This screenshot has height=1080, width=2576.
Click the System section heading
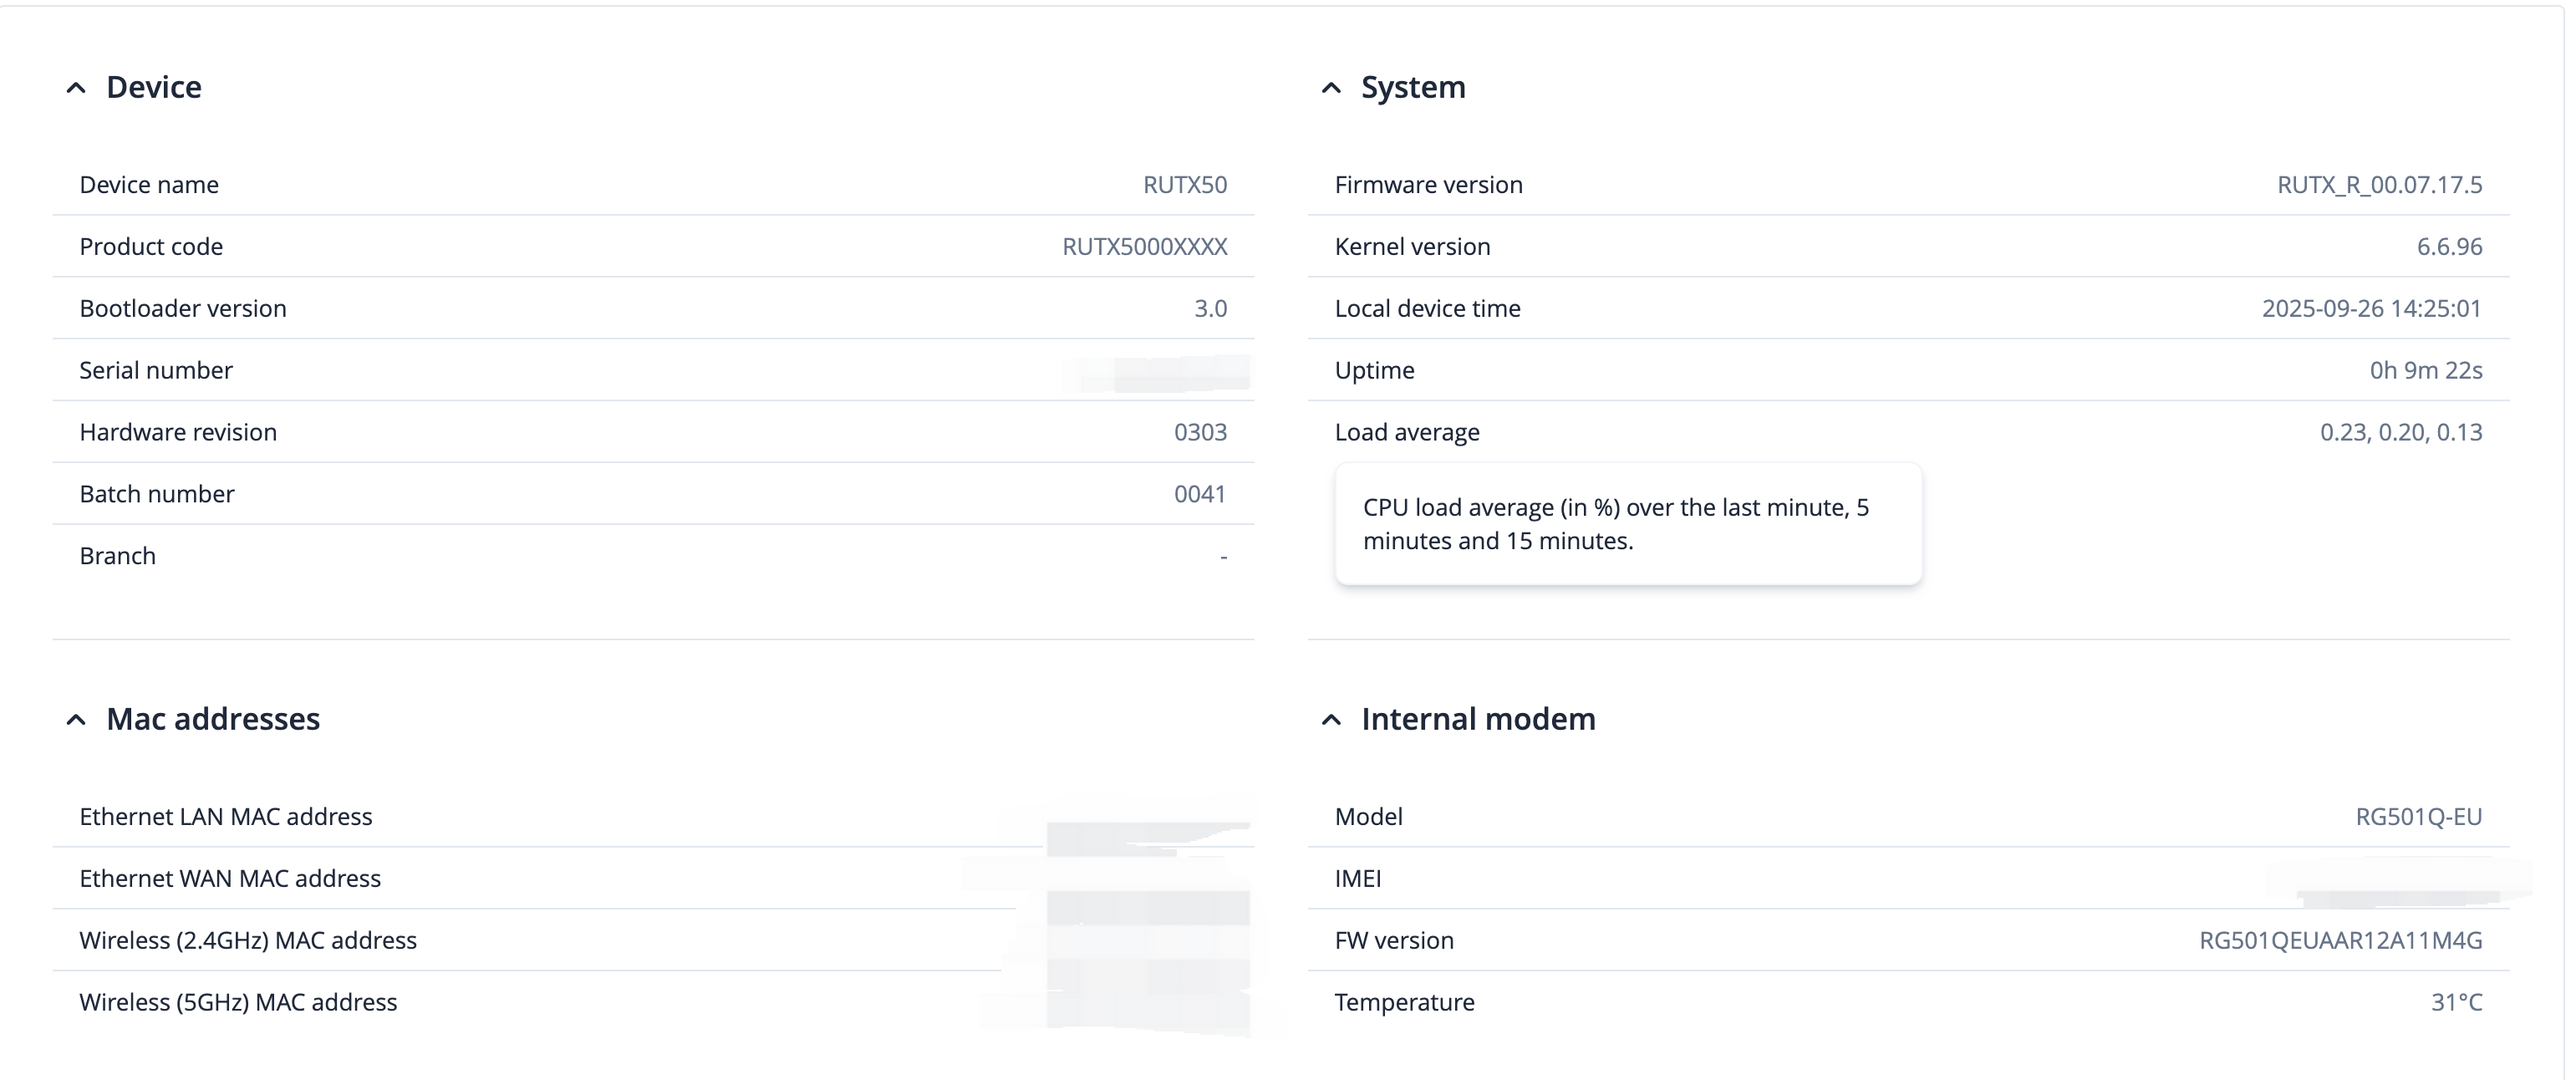coord(1413,87)
